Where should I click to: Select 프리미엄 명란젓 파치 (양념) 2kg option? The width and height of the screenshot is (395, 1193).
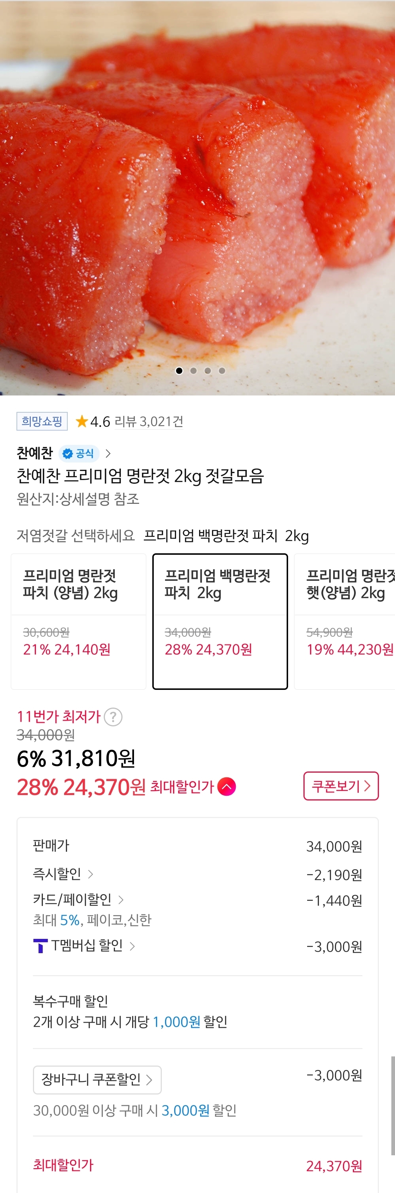click(79, 621)
